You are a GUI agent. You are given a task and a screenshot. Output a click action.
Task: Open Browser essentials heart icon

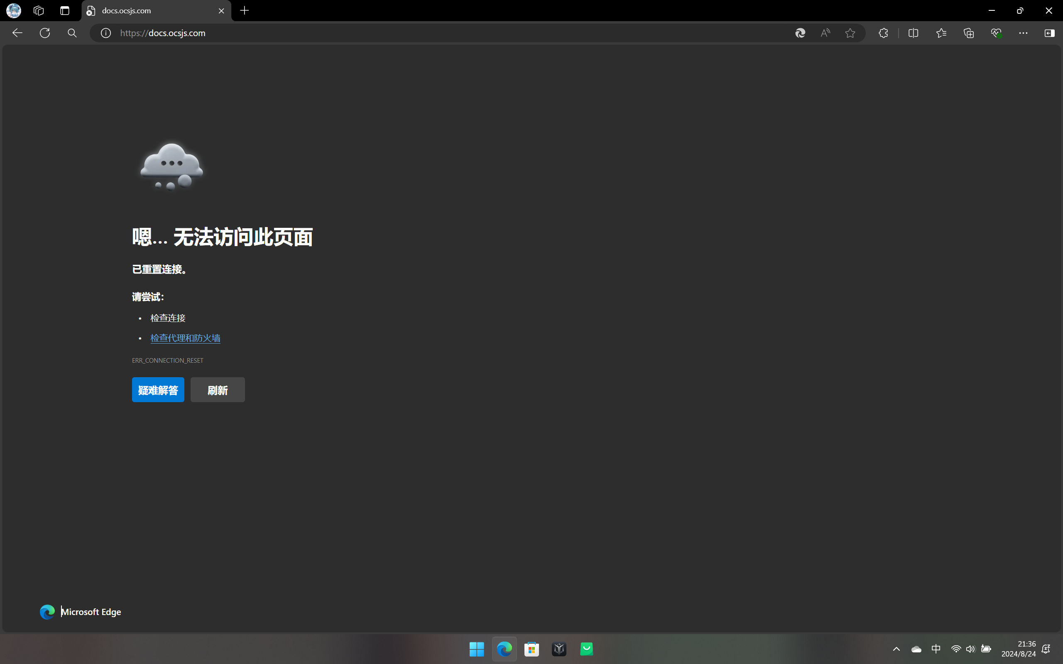pos(996,33)
